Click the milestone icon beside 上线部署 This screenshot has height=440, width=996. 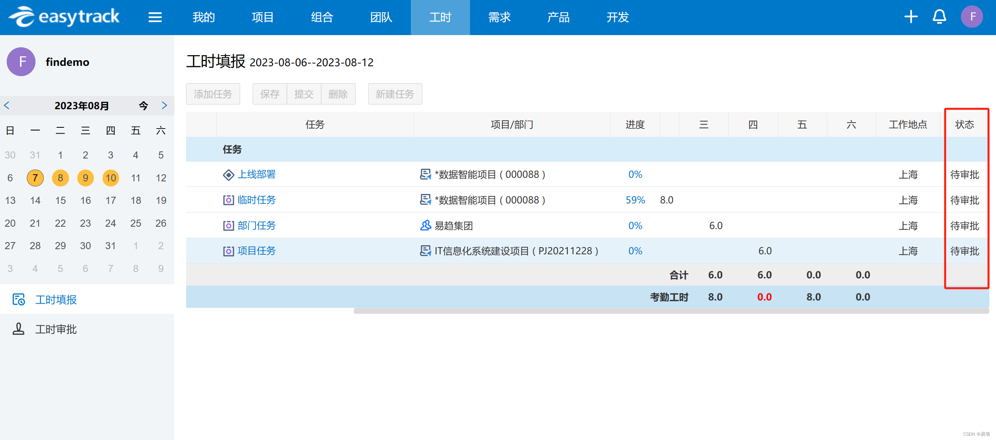[x=228, y=175]
